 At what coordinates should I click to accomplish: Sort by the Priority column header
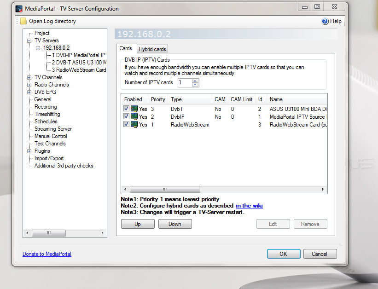click(x=158, y=99)
